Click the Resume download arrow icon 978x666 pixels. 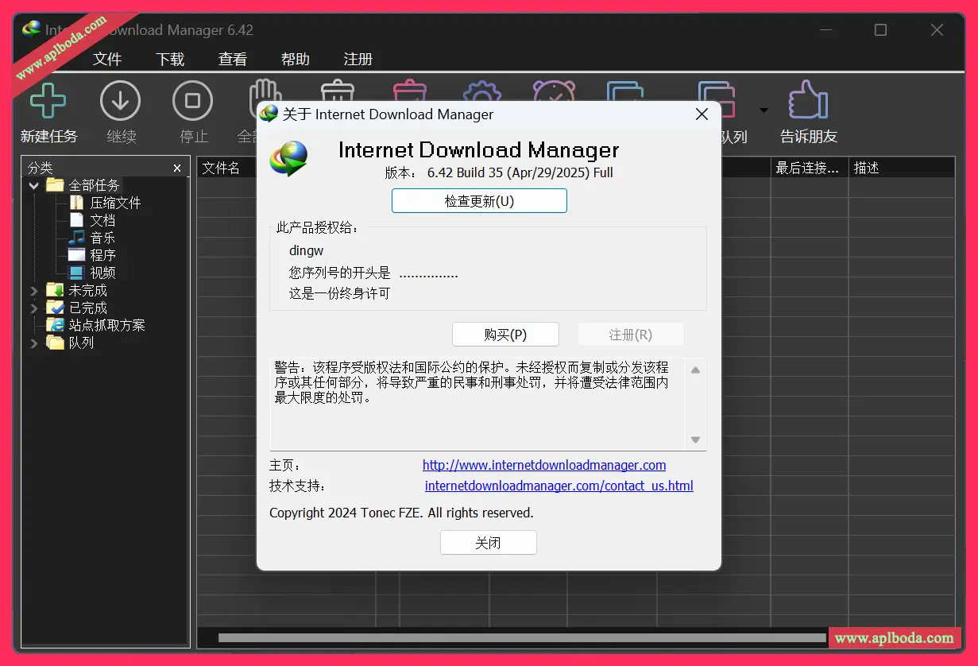coord(120,102)
